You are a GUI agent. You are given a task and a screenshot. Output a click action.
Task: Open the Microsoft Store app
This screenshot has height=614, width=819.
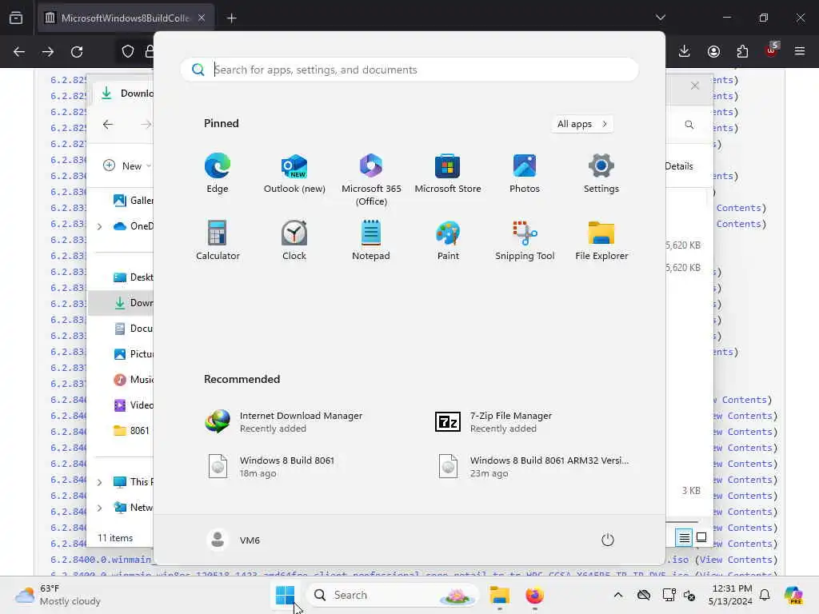click(x=448, y=173)
